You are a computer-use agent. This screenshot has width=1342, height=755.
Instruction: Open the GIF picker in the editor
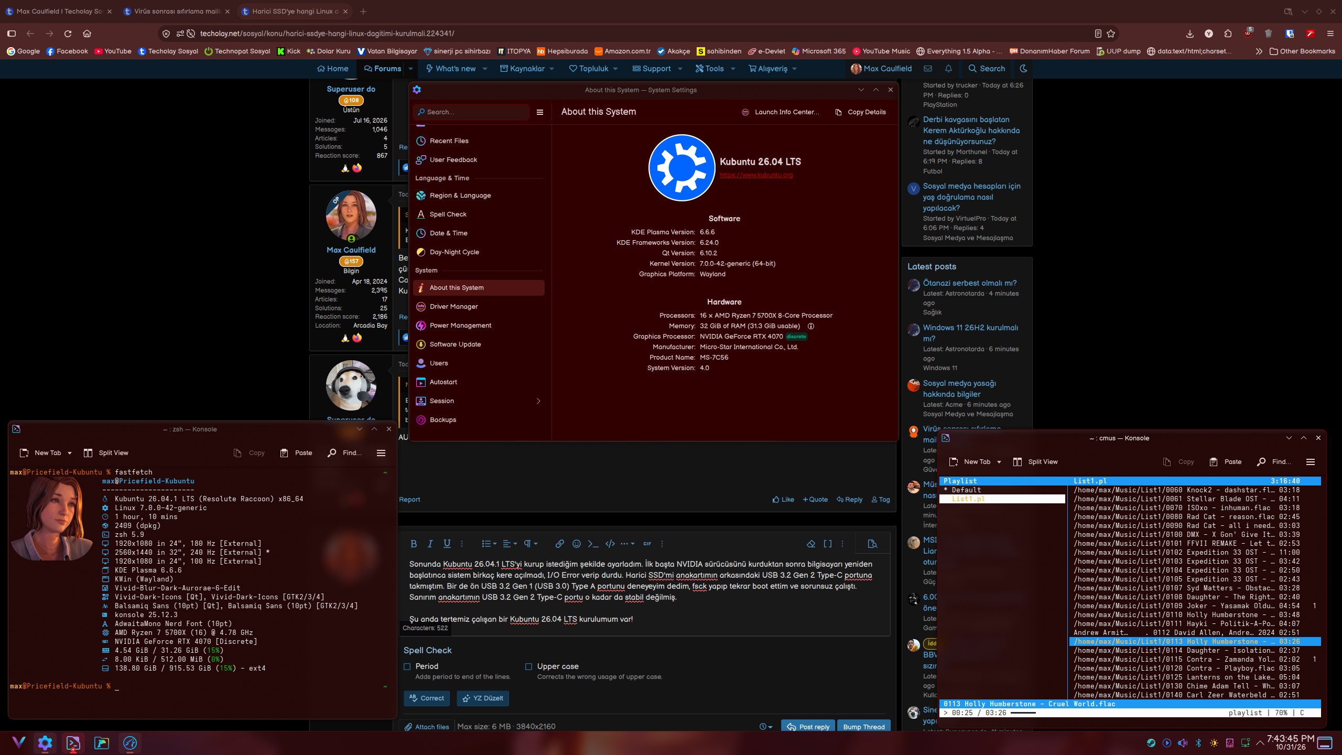coord(647,544)
